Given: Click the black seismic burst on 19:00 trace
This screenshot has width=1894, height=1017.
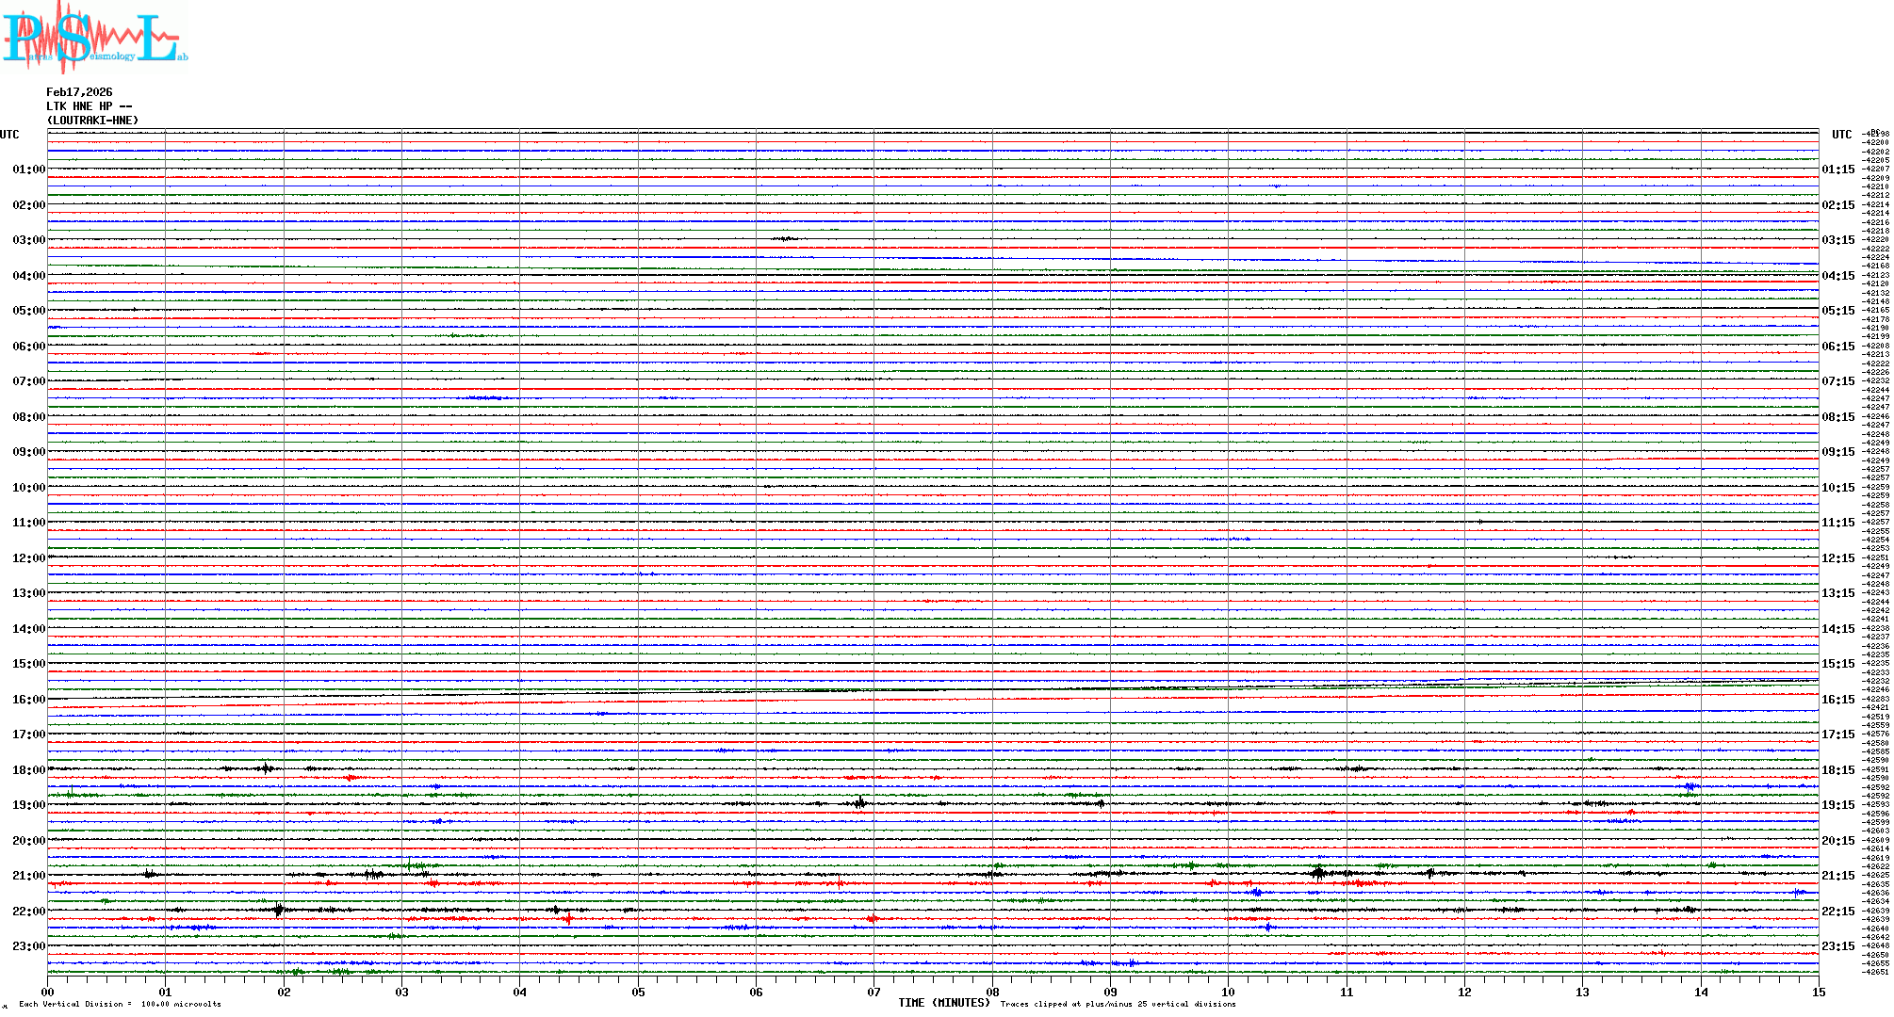Looking at the screenshot, I should (859, 803).
